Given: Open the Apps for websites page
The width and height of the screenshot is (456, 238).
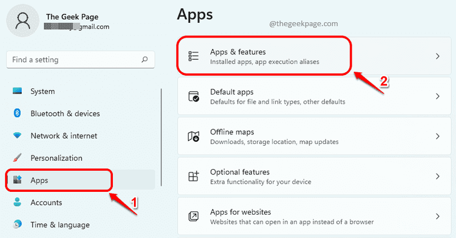Looking at the screenshot, I should coord(314,216).
